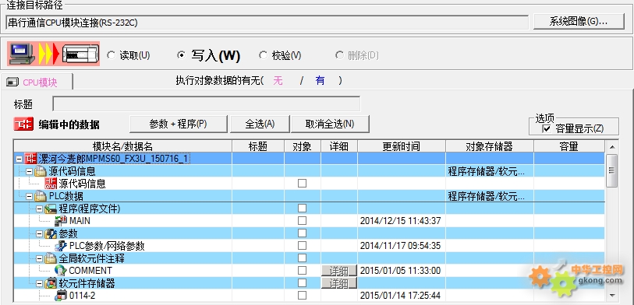Click the PLC参数/网络参数 icon
Viewport: 634px width, 305px height.
tap(61, 246)
